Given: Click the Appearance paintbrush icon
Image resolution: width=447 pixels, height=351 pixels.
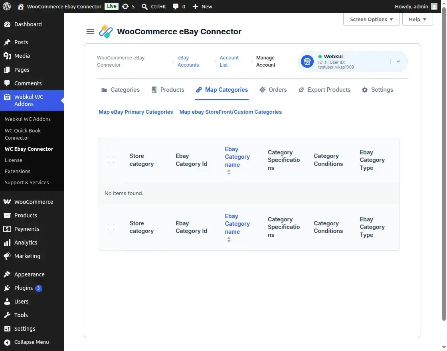Looking at the screenshot, I should tap(7, 274).
